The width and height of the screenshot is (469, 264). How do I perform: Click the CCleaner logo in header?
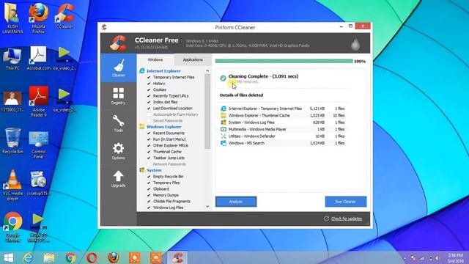tap(119, 43)
